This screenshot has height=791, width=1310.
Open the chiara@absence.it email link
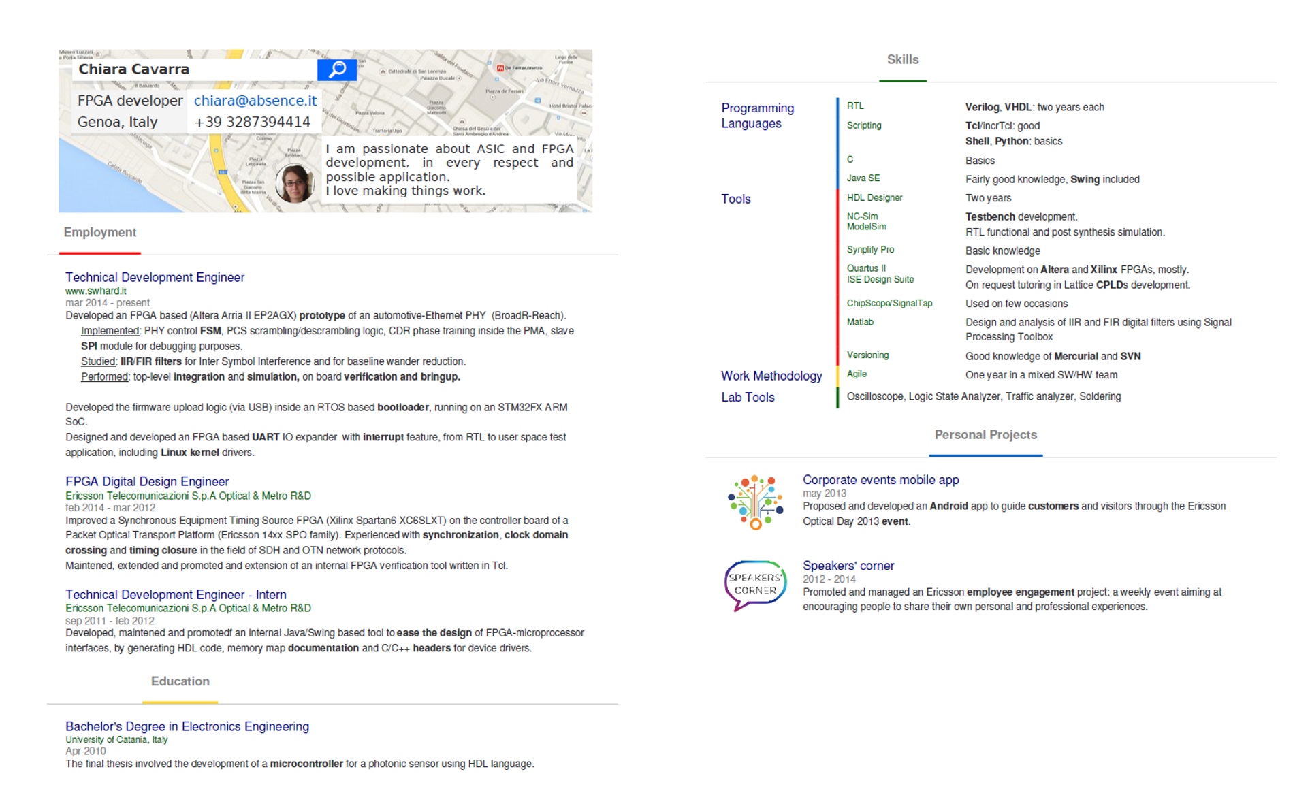point(255,101)
